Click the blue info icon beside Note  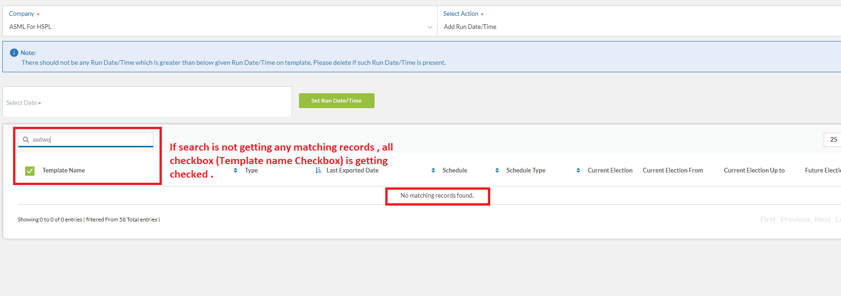pyautogui.click(x=14, y=53)
